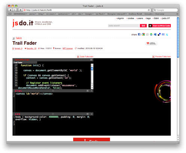The width and height of the screenshot is (186, 153).
Task: Open the codes menu link
Action: click(x=131, y=18)
